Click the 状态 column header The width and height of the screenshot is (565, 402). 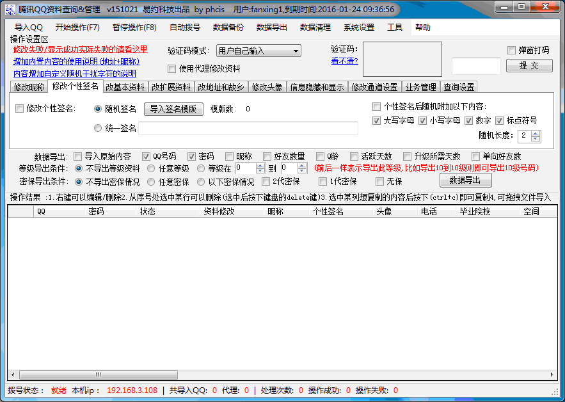point(168,211)
